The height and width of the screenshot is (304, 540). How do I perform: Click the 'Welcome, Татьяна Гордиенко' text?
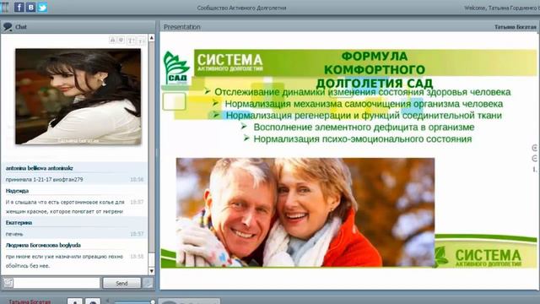click(502, 8)
